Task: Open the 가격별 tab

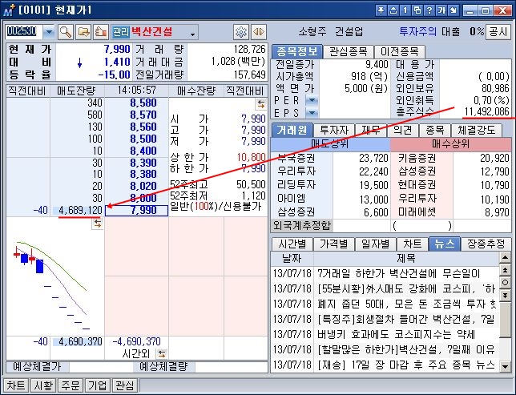Action: click(334, 244)
